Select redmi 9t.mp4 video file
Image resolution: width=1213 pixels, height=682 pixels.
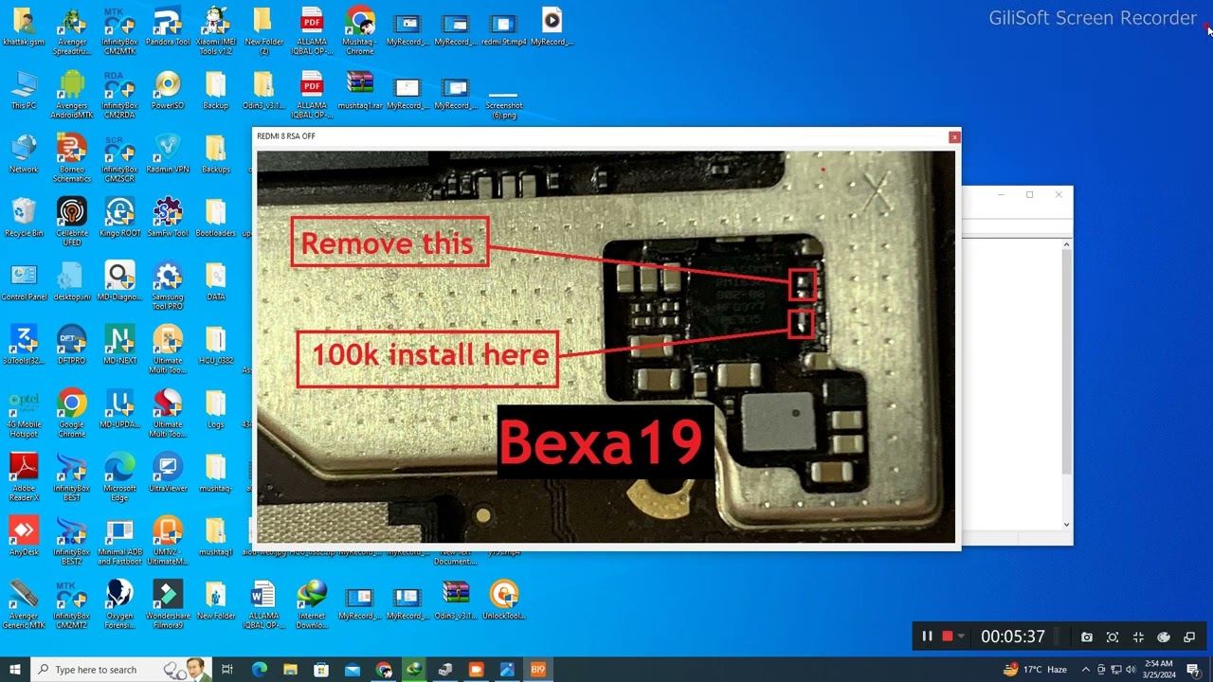[503, 27]
